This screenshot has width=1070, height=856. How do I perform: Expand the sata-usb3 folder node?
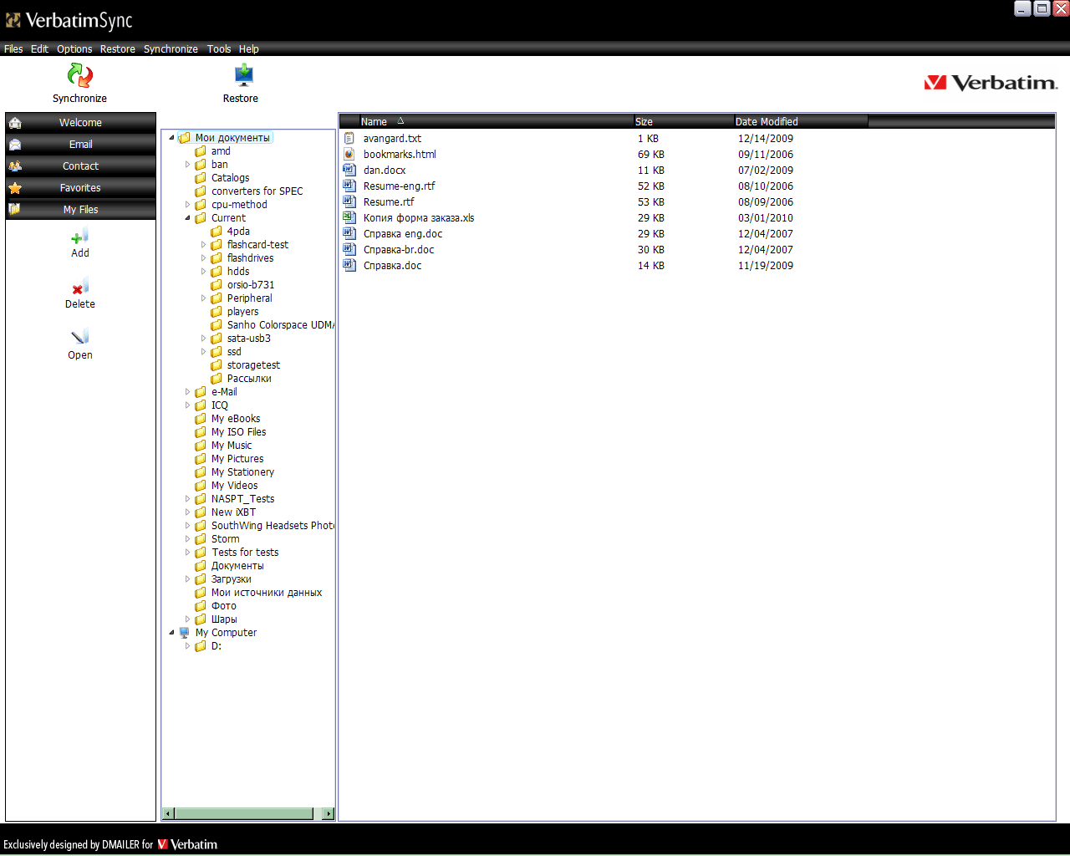coord(203,339)
